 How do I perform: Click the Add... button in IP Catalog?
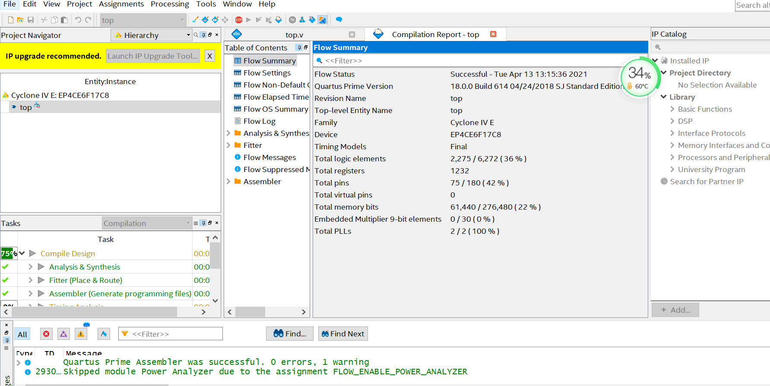click(x=675, y=310)
